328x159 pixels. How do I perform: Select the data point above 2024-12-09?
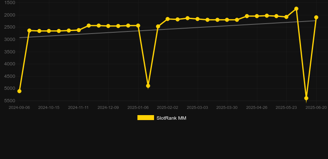click(x=108, y=26)
